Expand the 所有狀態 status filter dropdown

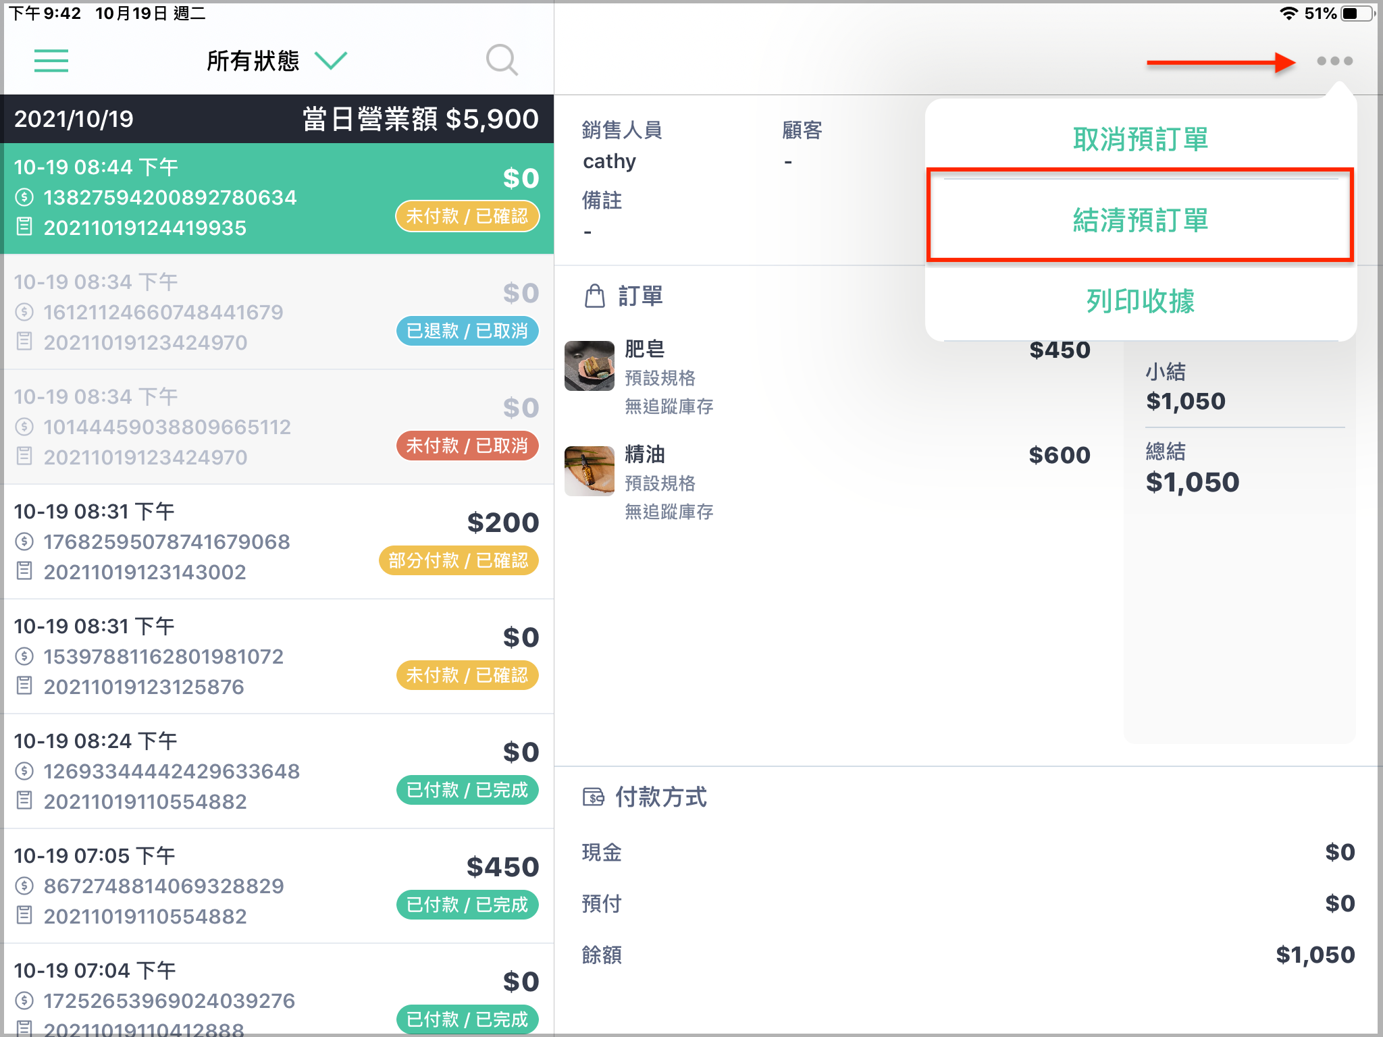coord(277,61)
